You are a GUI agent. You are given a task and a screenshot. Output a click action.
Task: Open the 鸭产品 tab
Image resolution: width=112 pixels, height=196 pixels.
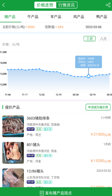(102, 17)
